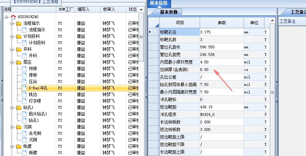Collapse the 钻孔1 folder node

(12, 108)
